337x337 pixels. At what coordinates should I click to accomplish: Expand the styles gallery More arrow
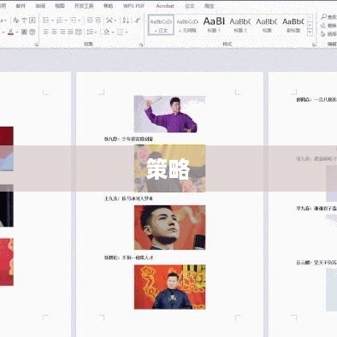310,33
